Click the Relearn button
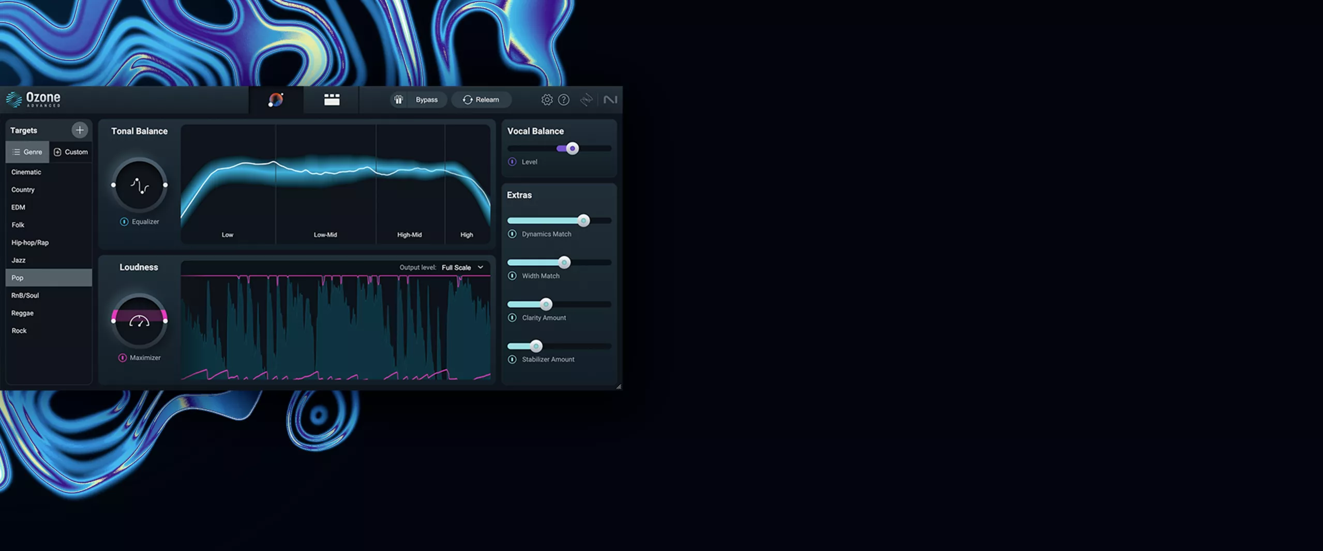Image resolution: width=1323 pixels, height=551 pixels. point(481,100)
